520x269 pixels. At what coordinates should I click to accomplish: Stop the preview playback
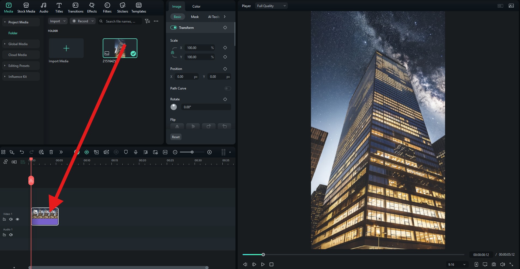pyautogui.click(x=271, y=264)
